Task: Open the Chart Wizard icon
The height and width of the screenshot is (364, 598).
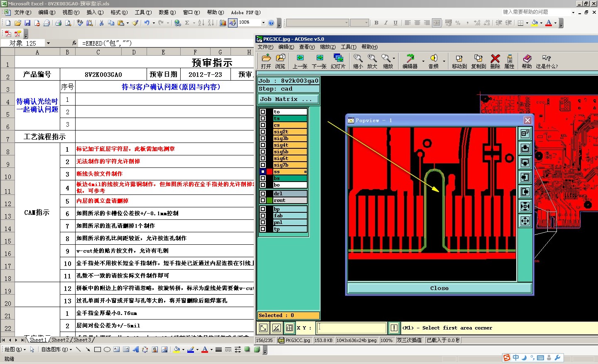Action: (223, 23)
